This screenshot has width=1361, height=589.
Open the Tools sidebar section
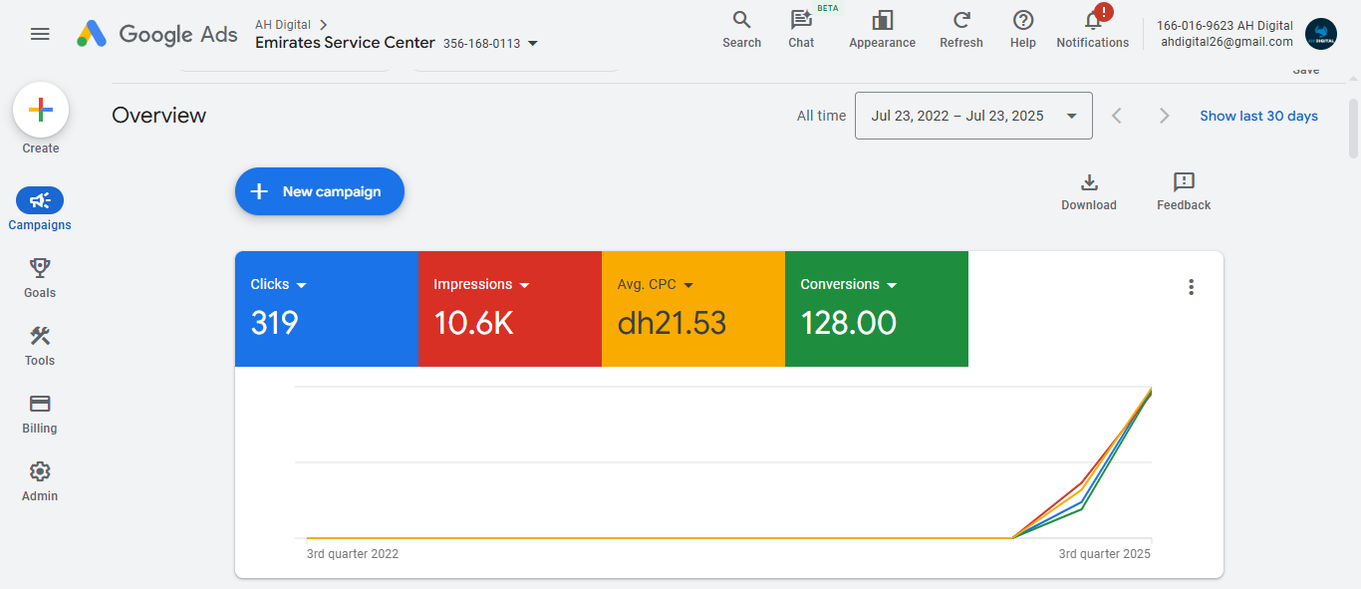(x=40, y=345)
